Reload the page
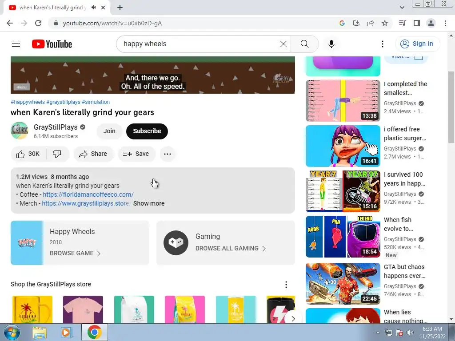Image resolution: width=455 pixels, height=341 pixels. (38, 23)
